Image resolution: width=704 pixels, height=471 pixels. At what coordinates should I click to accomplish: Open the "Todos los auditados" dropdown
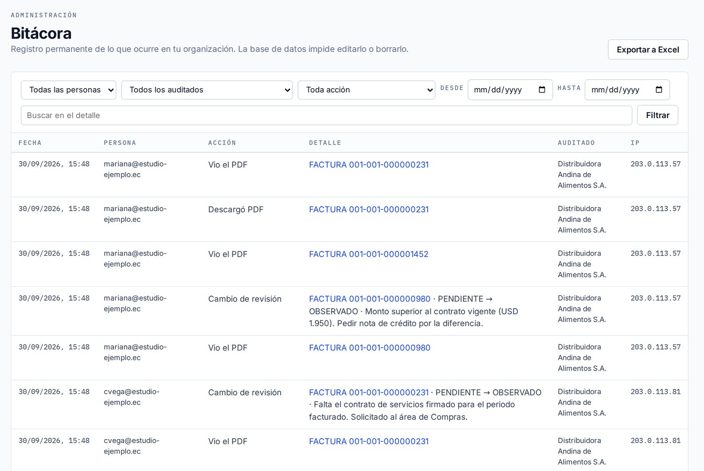point(207,90)
